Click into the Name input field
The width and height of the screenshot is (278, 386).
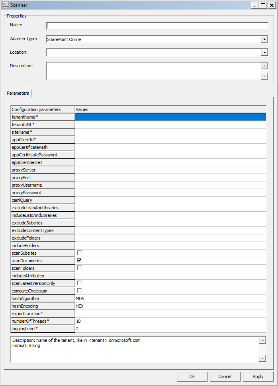pyautogui.click(x=157, y=26)
